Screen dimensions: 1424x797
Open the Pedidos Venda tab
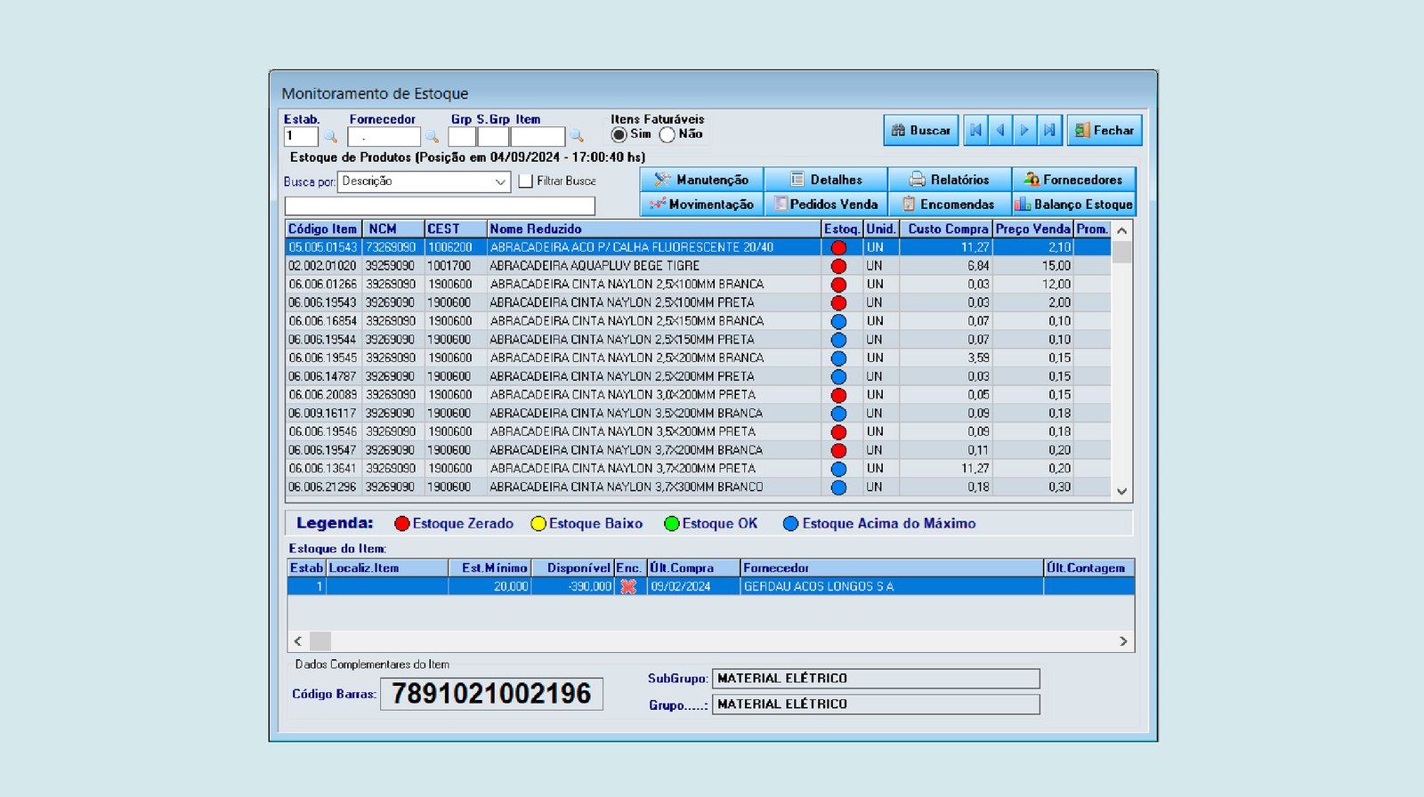(826, 204)
